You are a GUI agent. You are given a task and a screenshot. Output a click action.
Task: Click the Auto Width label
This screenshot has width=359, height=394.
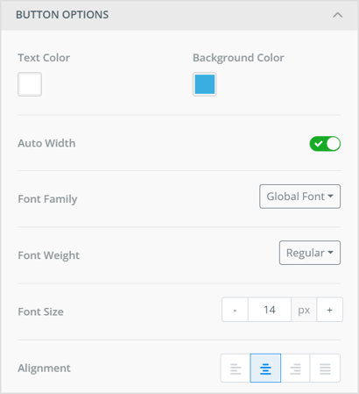[x=46, y=143]
